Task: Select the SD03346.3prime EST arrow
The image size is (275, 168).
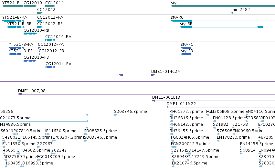Action: click(x=116, y=115)
